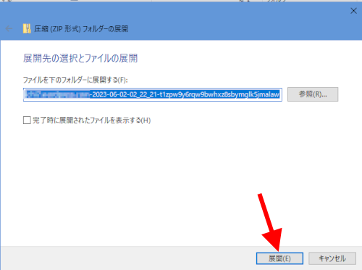Close the extraction wizard window
Viewport: 362px width, 270px height.
tap(353, 11)
